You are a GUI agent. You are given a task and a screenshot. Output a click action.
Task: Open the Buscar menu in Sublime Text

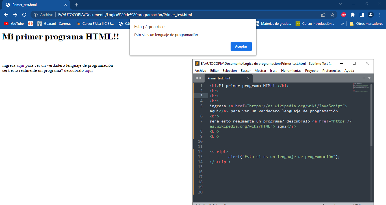246,71
